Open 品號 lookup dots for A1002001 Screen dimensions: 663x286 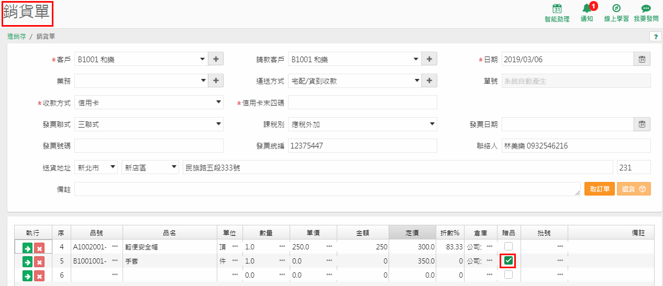pyautogui.click(x=115, y=246)
